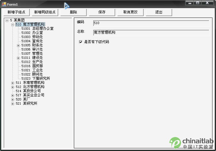Expand the 521 某研究所 node
The width and height of the screenshot is (216, 151).
(12, 104)
